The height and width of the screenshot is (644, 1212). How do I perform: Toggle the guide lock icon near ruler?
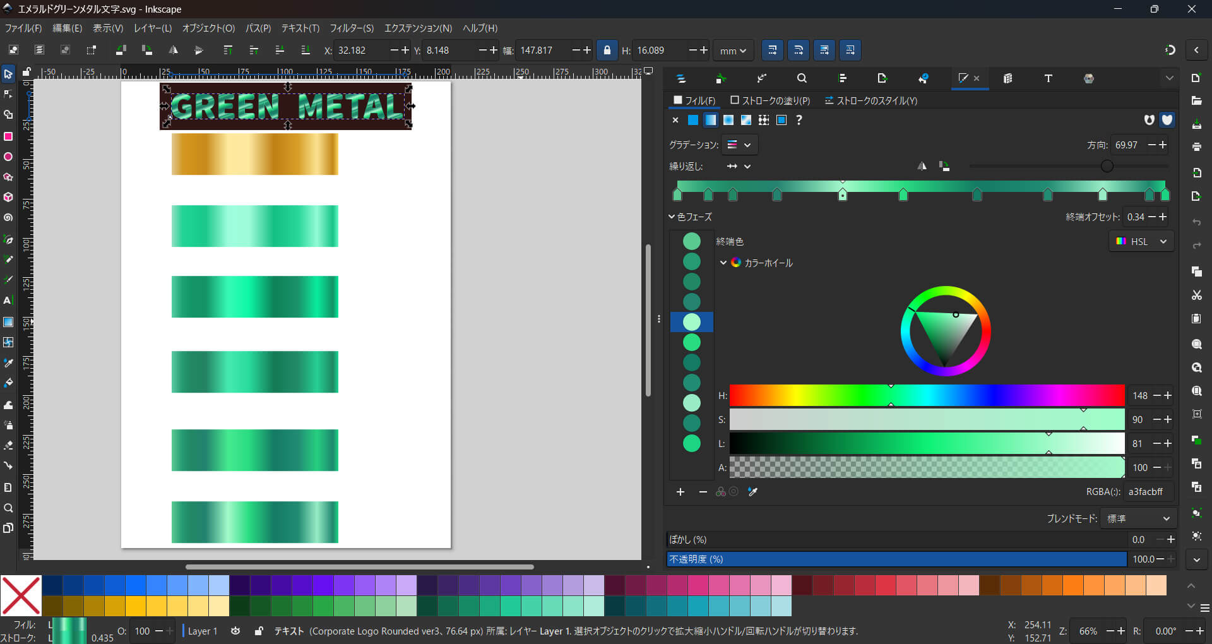[x=27, y=72]
